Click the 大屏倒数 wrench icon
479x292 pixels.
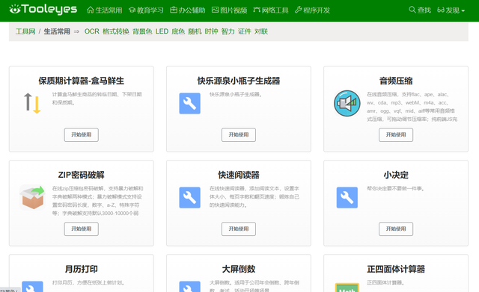189,287
